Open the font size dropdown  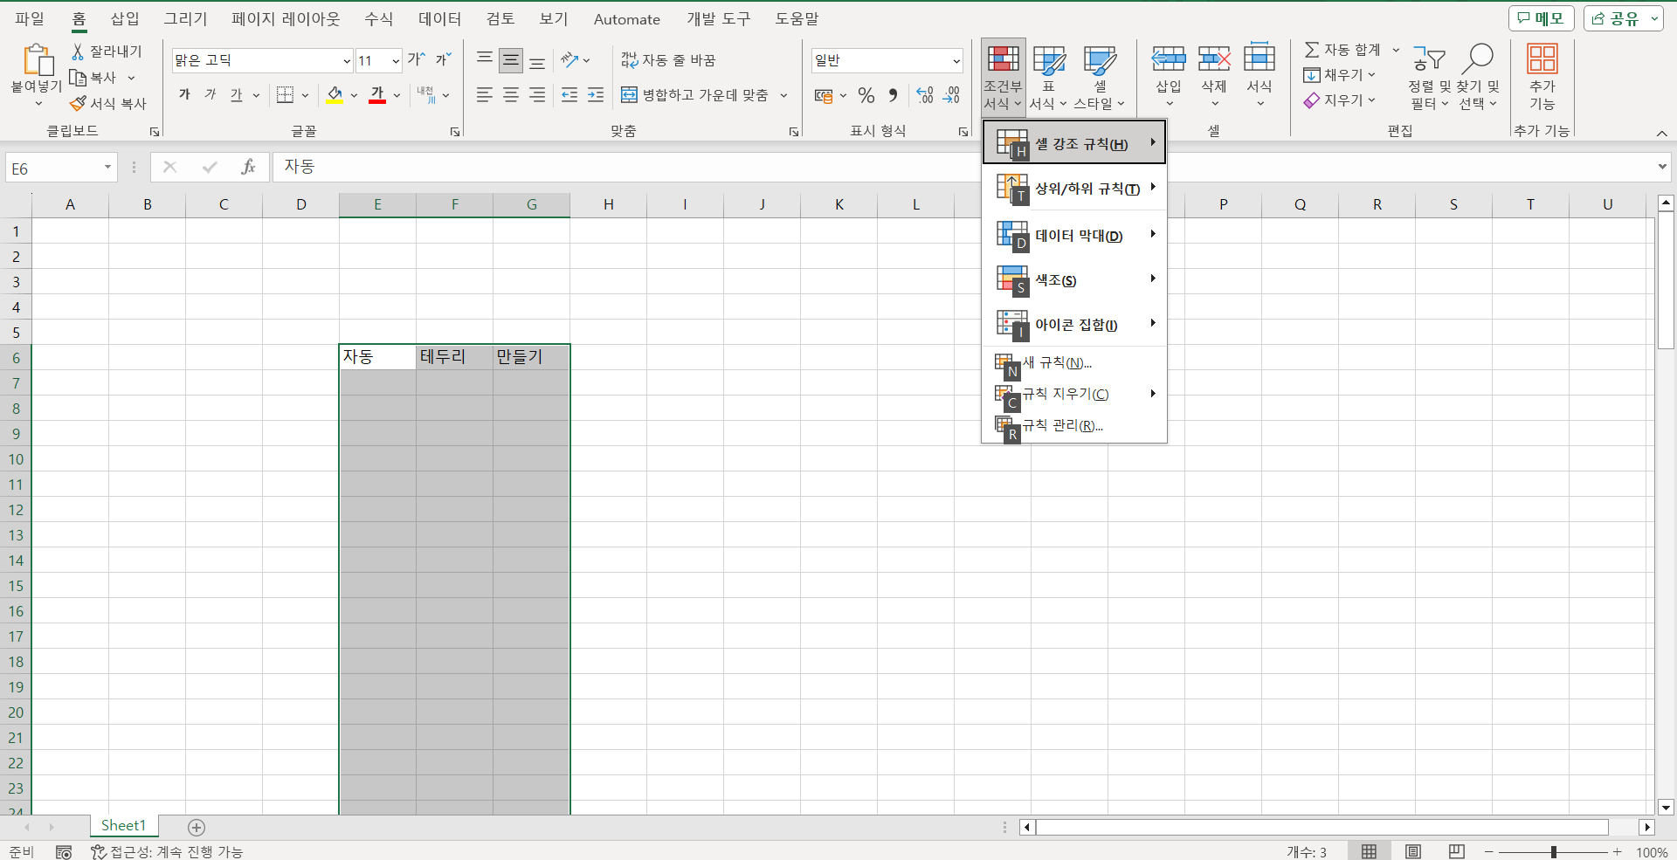[x=396, y=60]
